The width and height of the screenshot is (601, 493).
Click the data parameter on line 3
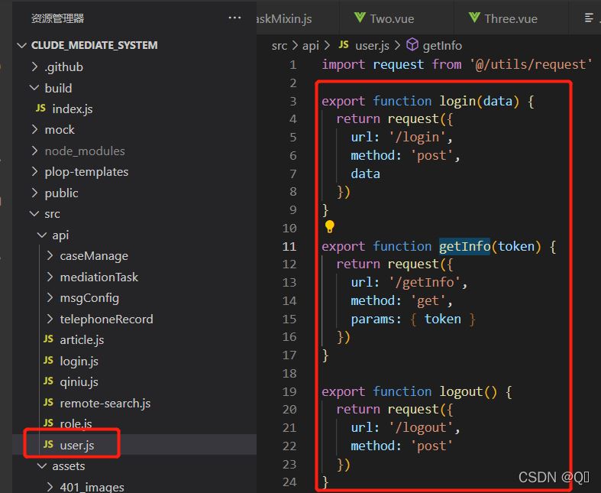497,101
